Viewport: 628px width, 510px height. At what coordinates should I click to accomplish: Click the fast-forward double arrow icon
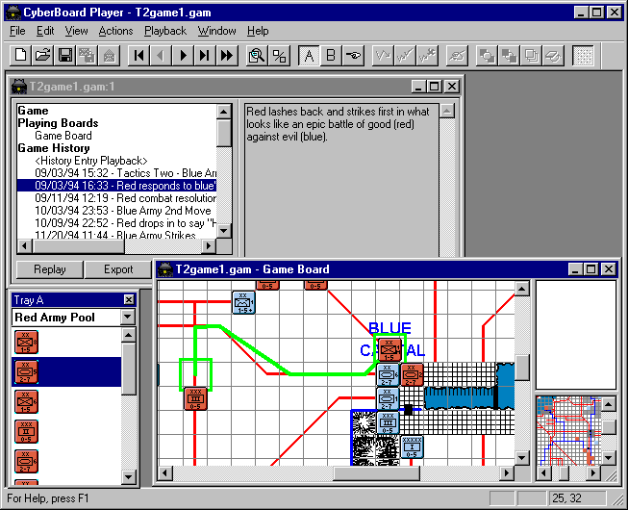tap(227, 55)
